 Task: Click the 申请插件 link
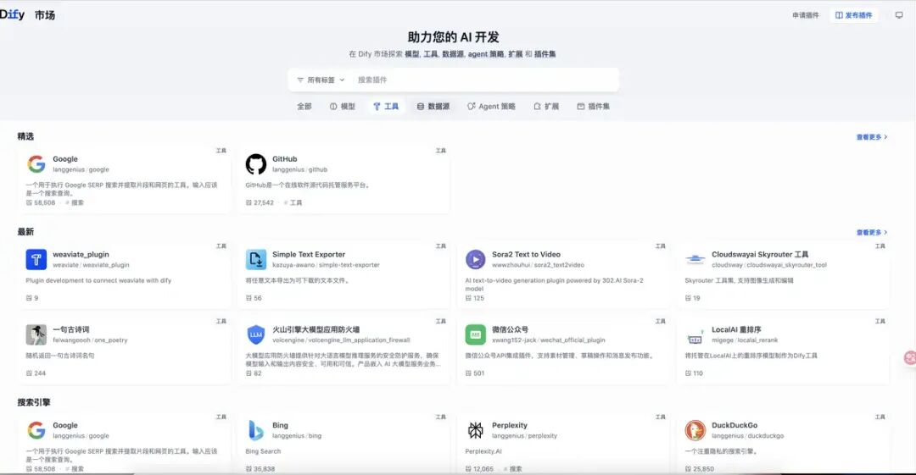click(x=806, y=15)
